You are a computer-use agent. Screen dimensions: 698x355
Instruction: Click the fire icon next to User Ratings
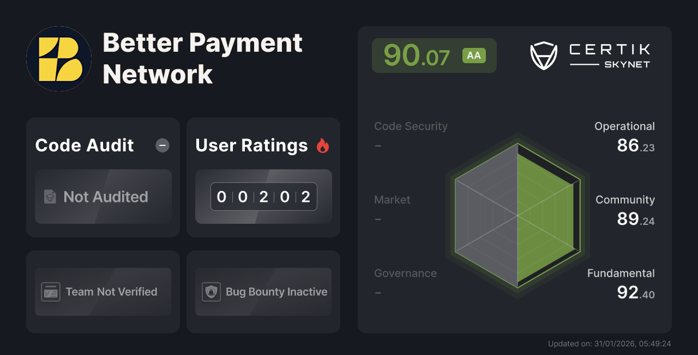tap(323, 145)
